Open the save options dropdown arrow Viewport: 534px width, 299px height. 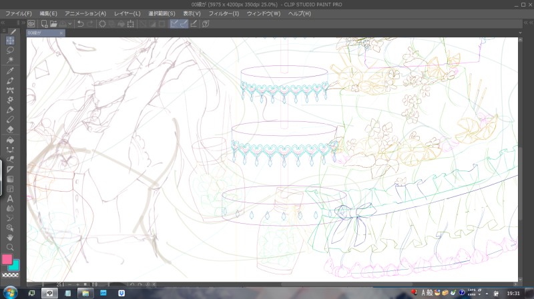click(x=70, y=24)
